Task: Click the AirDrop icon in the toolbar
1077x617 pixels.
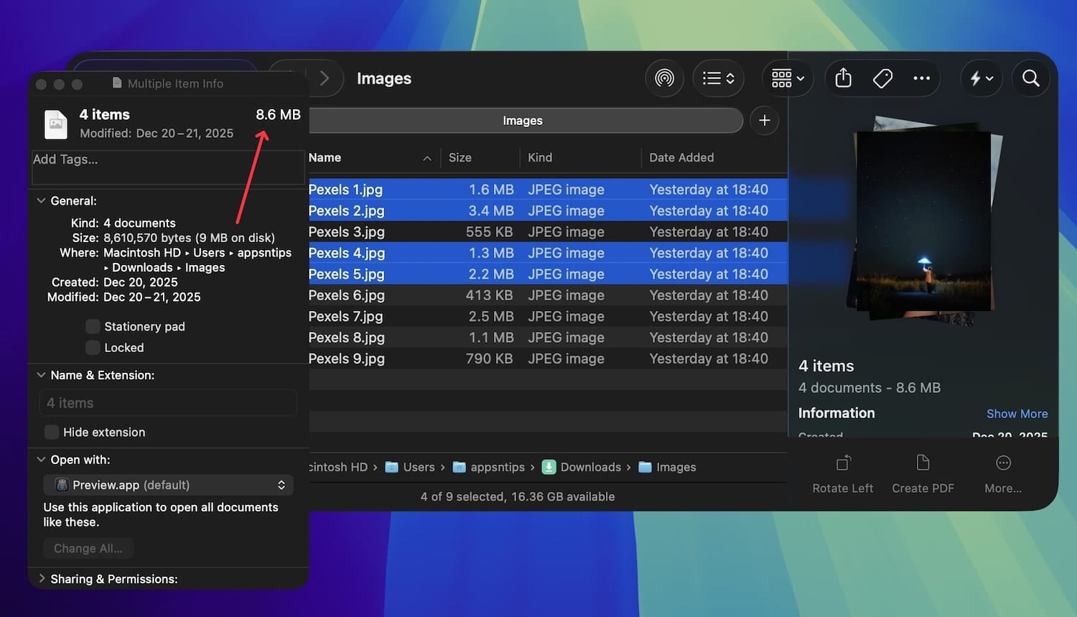Action: [x=664, y=78]
